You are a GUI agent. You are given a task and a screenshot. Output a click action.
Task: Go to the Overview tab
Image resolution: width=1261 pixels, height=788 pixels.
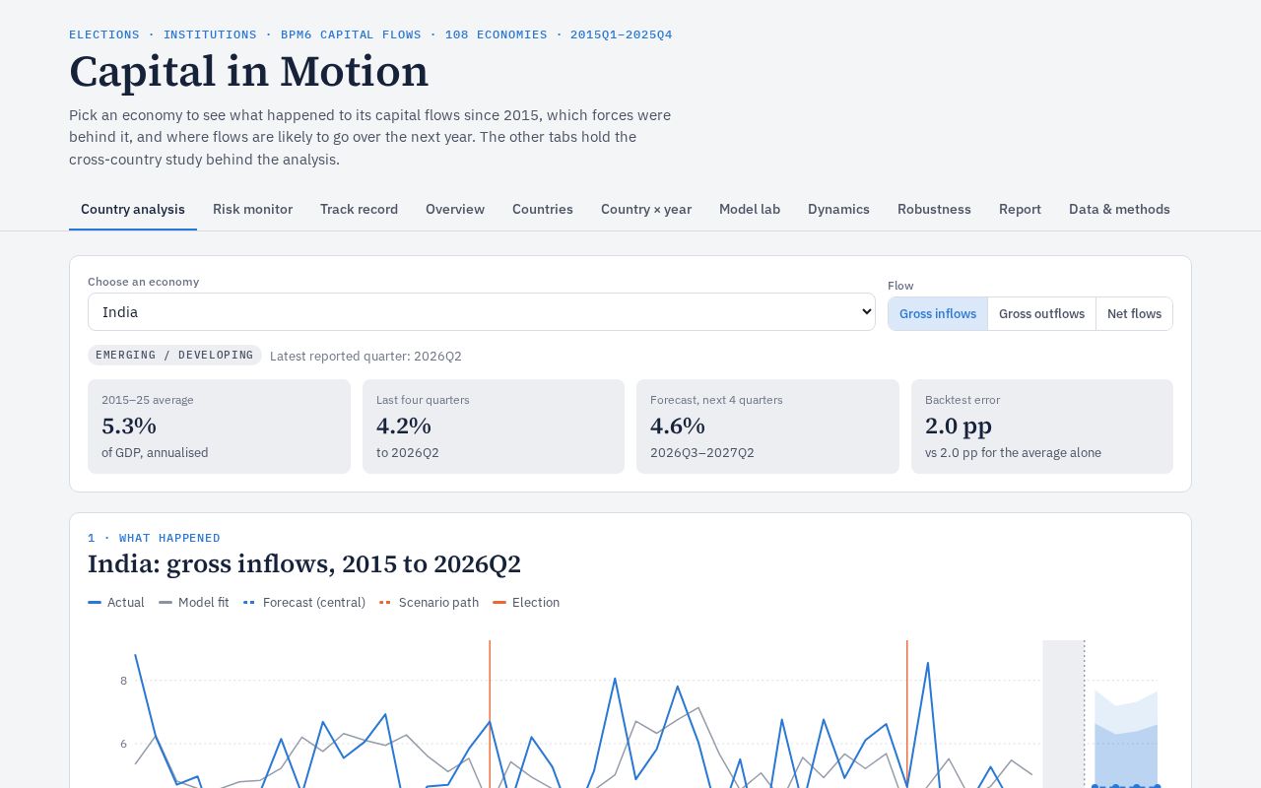click(x=455, y=209)
